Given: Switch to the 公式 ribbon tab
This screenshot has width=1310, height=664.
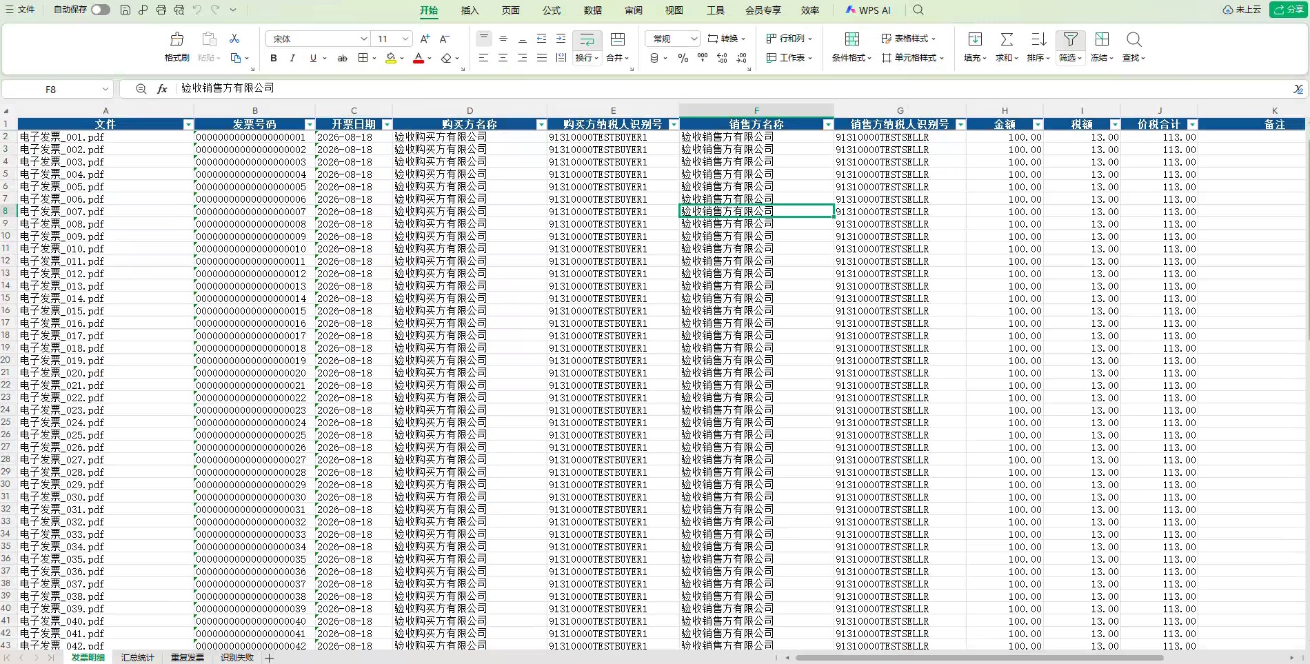Looking at the screenshot, I should pyautogui.click(x=552, y=10).
